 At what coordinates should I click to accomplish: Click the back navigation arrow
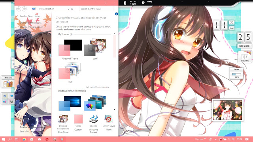[19, 9]
